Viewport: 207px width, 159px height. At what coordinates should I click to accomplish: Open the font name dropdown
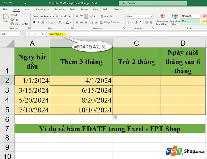coord(54,17)
